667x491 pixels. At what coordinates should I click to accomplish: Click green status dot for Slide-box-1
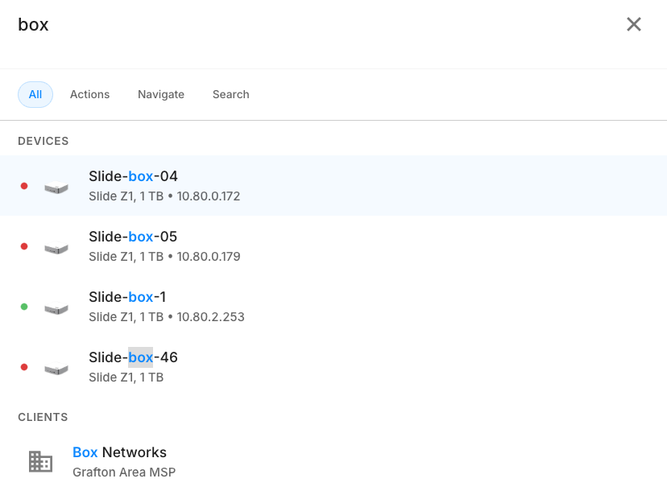(x=24, y=307)
